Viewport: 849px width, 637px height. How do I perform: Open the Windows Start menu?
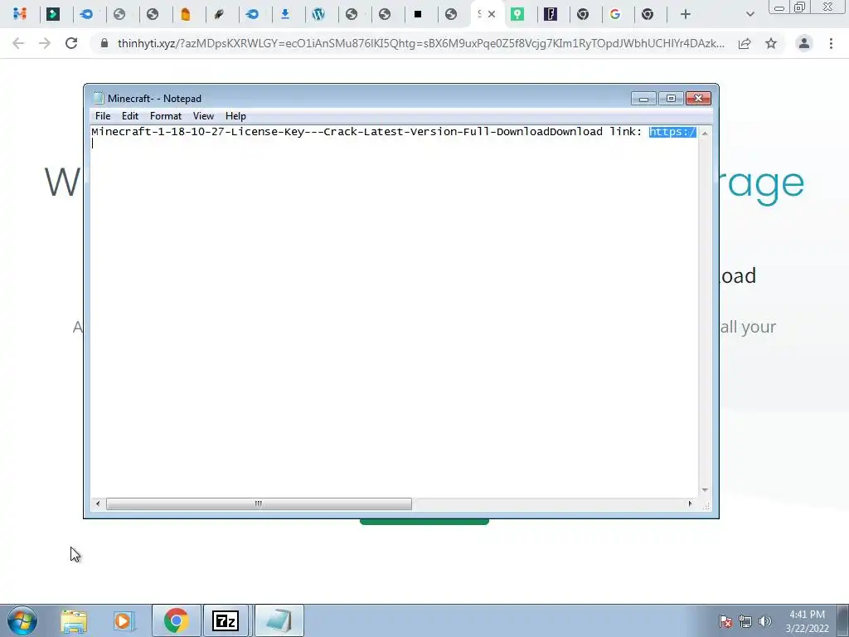pos(22,620)
